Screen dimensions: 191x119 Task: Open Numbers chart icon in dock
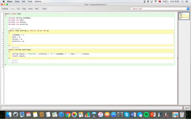coord(87,114)
